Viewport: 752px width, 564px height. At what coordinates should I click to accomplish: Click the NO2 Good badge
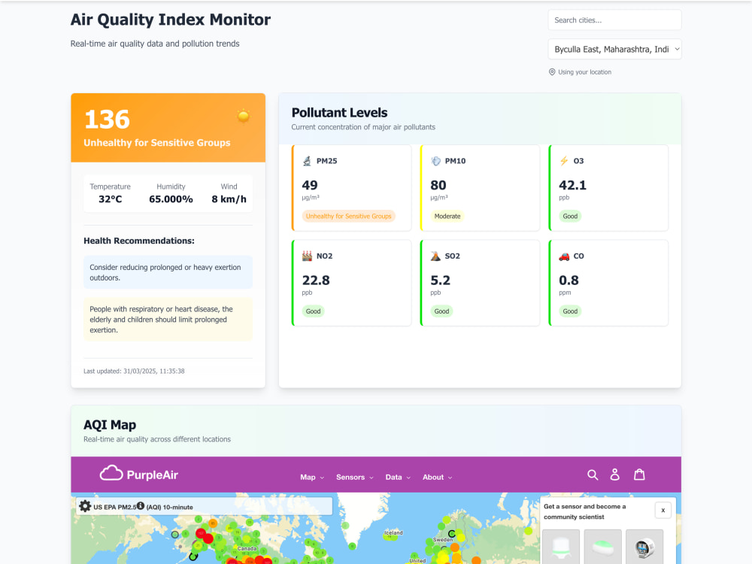tap(313, 311)
